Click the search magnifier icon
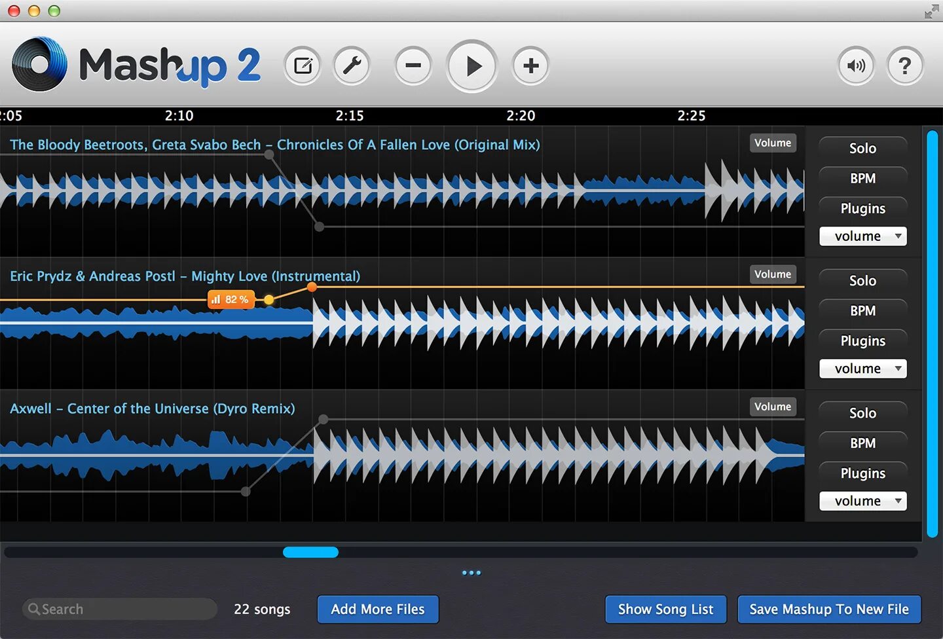Screen dimensions: 943x639 (34, 609)
